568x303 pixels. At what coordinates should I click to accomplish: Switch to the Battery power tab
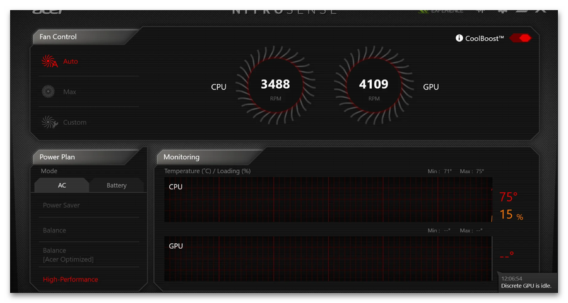pos(116,185)
